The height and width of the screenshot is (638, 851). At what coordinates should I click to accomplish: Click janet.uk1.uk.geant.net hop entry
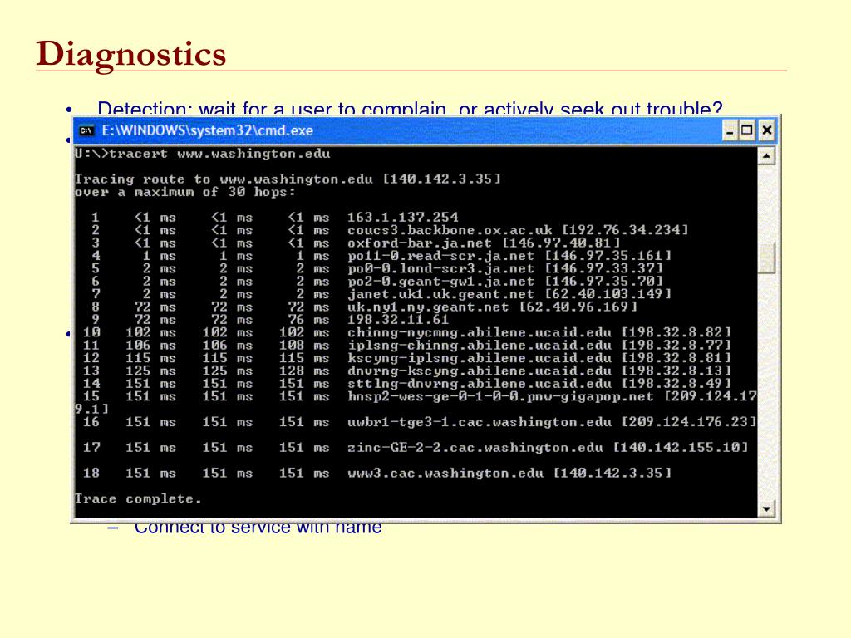point(509,294)
